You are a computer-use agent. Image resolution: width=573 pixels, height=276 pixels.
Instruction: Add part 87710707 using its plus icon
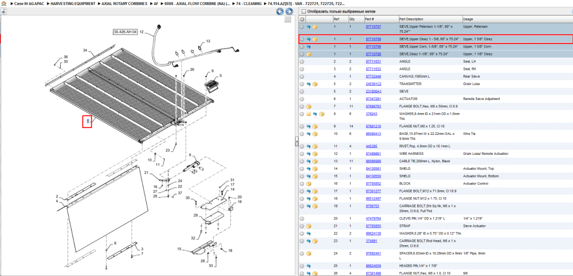pos(302,27)
